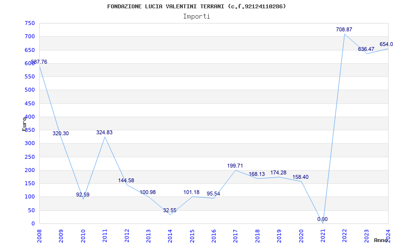Click the 636.47 value label
The height and width of the screenshot is (245, 393).
[x=366, y=49]
